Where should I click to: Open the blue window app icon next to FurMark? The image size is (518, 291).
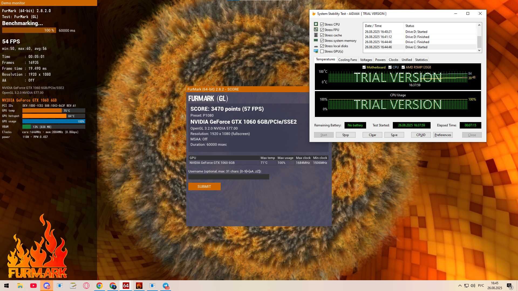click(x=152, y=286)
